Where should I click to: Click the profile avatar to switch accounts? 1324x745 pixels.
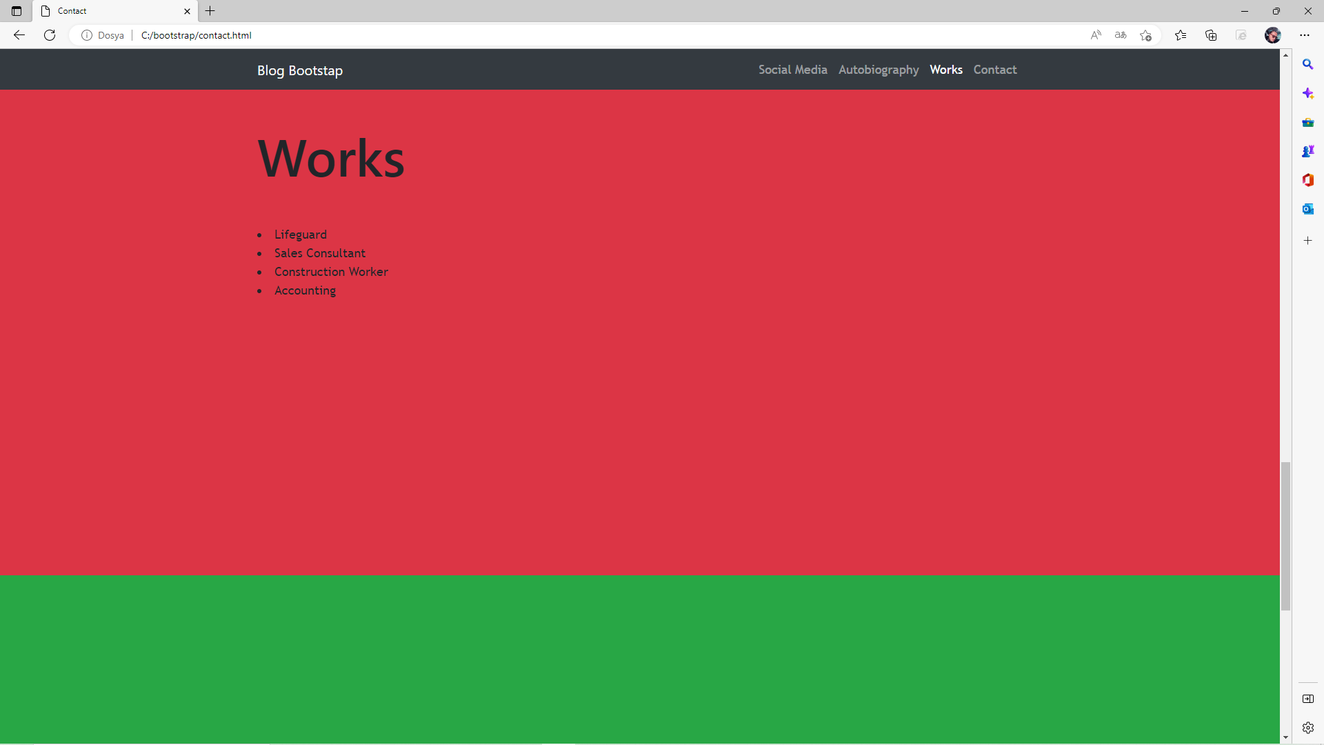pos(1273,35)
